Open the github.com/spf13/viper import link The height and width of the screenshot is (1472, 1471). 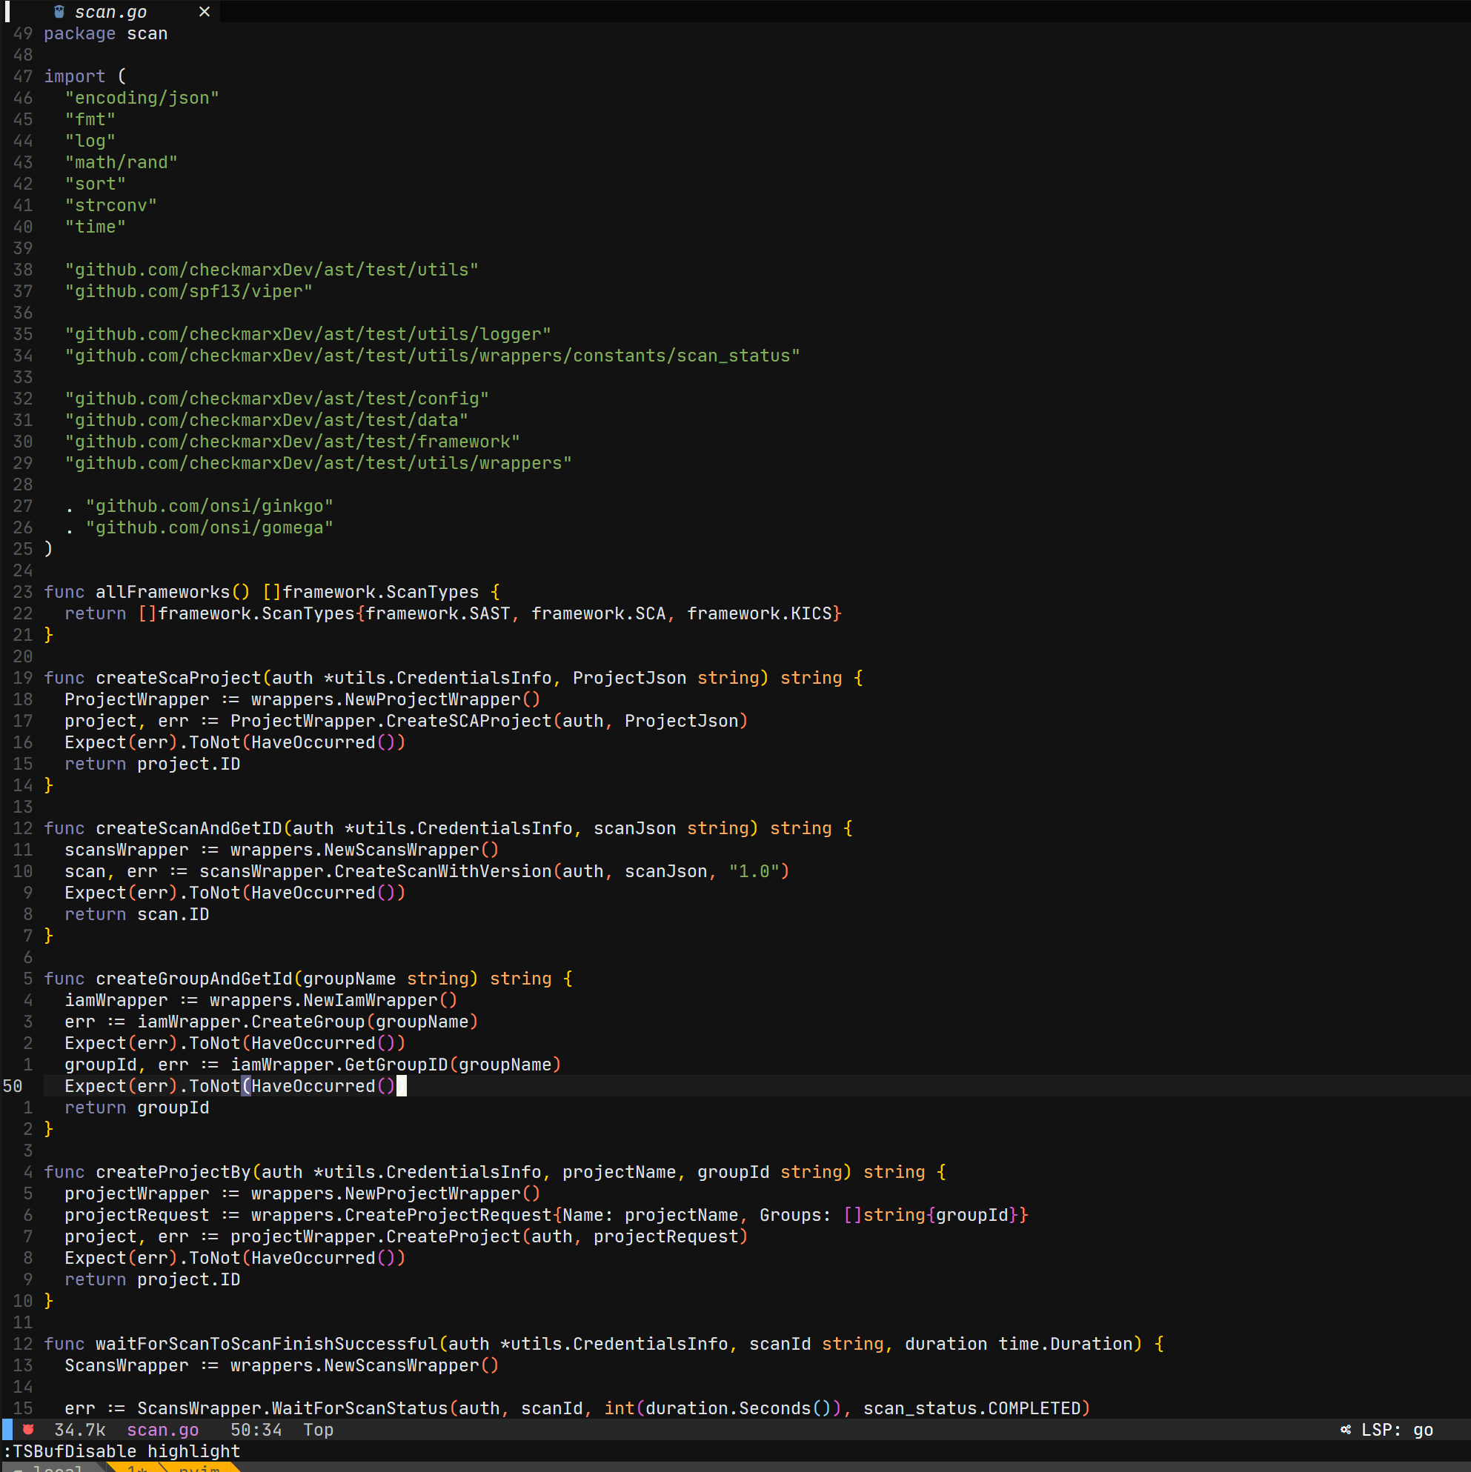click(188, 291)
